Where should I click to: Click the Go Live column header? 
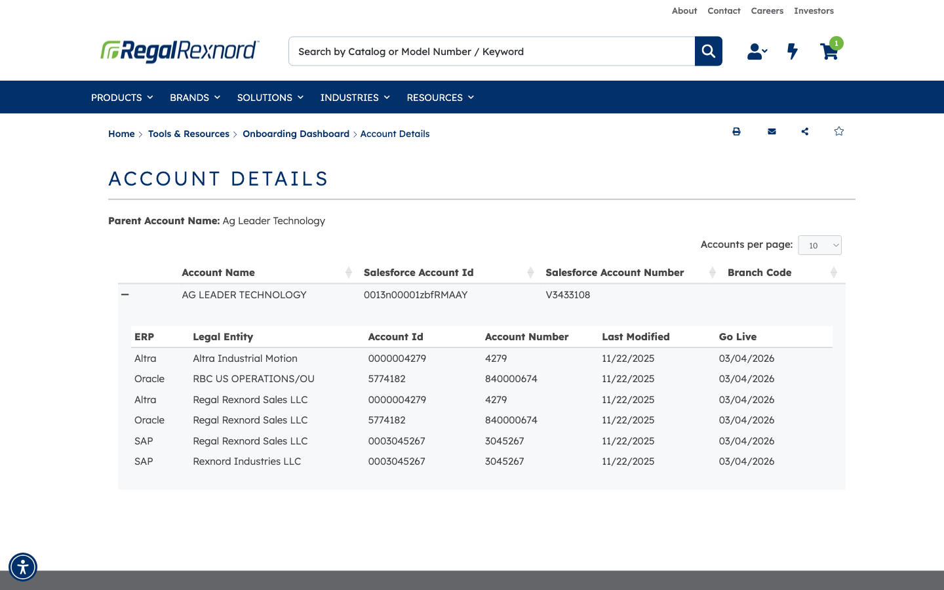click(737, 337)
